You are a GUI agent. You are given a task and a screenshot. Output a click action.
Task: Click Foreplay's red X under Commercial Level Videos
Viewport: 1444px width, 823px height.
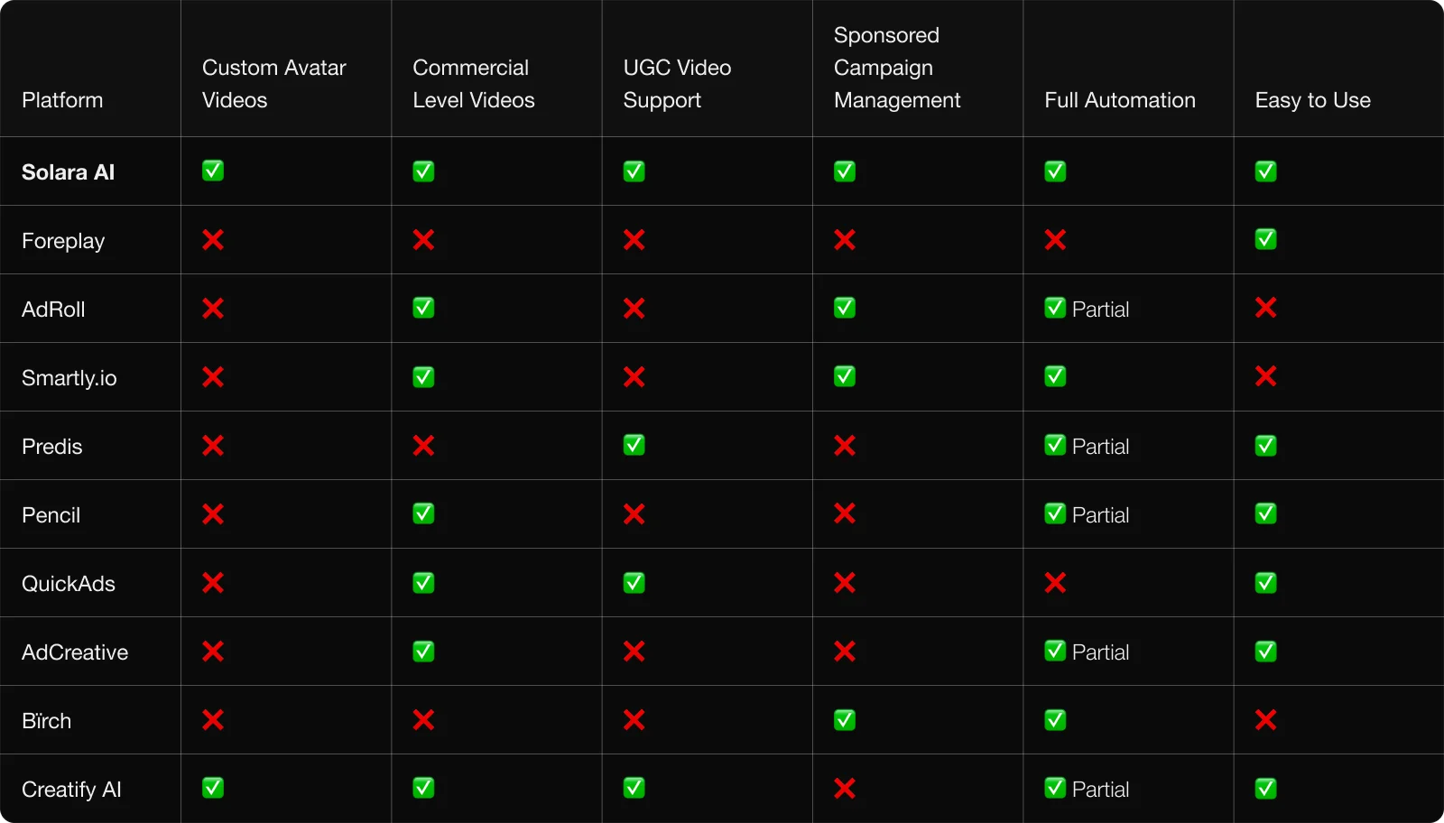(x=423, y=240)
